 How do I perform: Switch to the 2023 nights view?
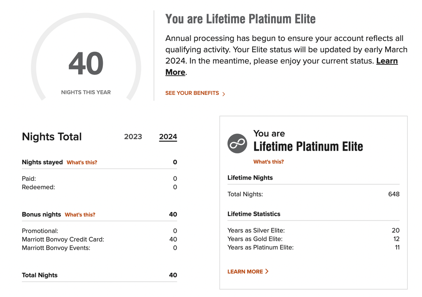coord(133,137)
